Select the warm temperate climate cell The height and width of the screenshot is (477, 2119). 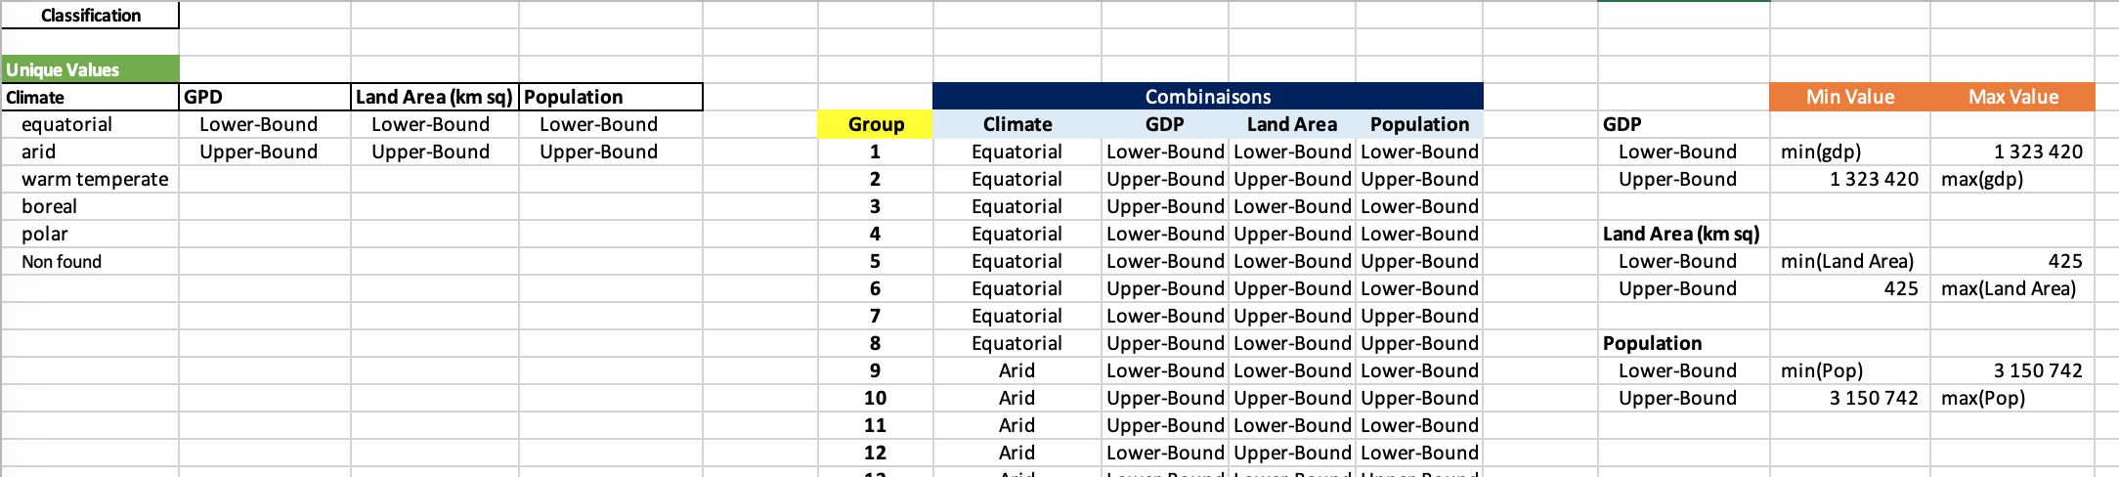94,179
